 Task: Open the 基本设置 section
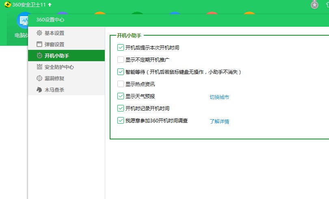point(66,33)
